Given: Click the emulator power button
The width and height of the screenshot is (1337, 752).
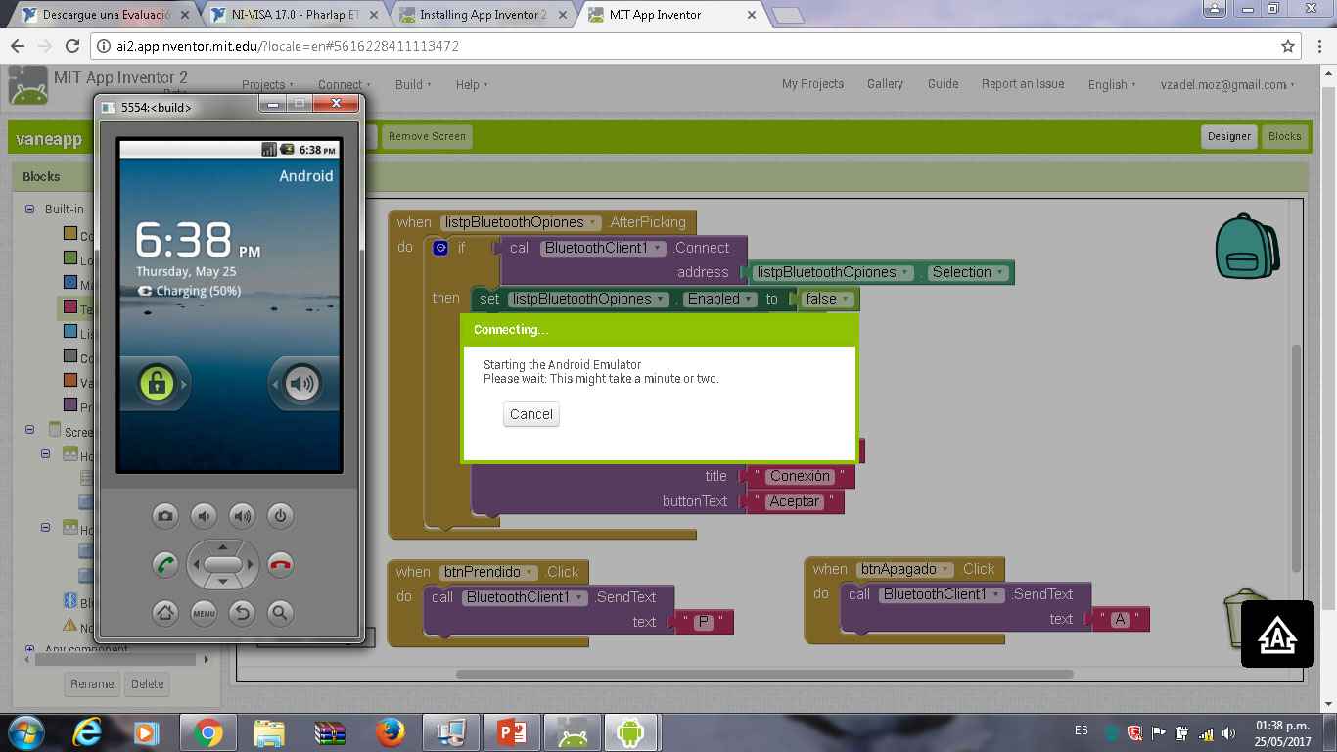Looking at the screenshot, I should coord(280,516).
